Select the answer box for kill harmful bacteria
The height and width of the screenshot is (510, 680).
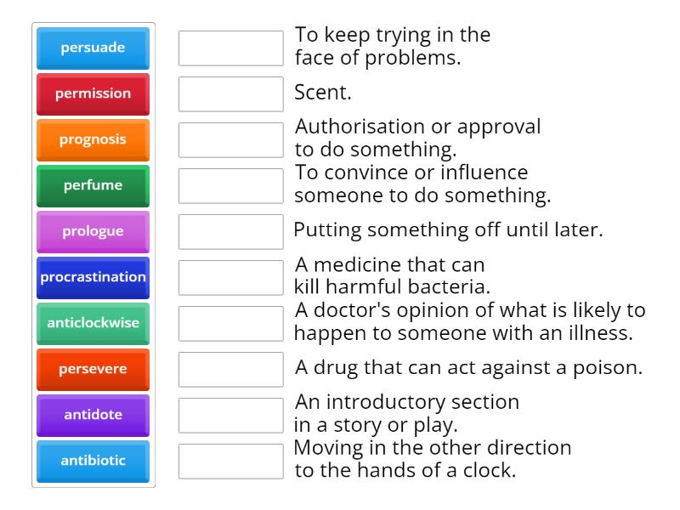point(230,277)
